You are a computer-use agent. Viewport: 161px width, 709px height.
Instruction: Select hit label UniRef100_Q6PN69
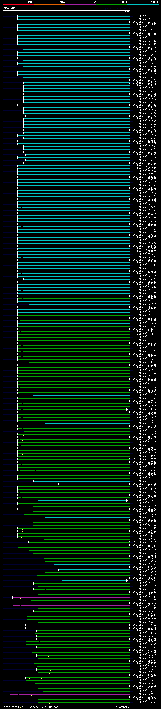click(144, 105)
